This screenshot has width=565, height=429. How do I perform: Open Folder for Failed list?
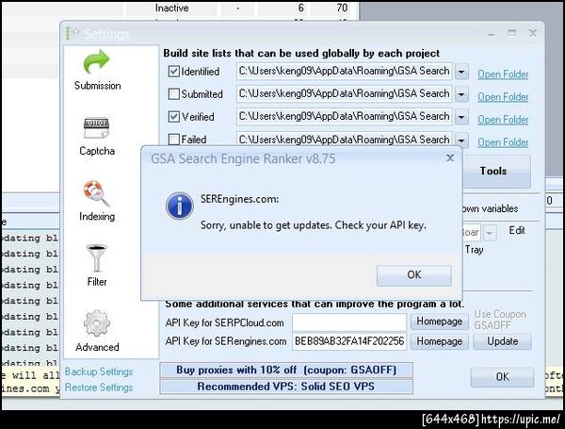503,142
